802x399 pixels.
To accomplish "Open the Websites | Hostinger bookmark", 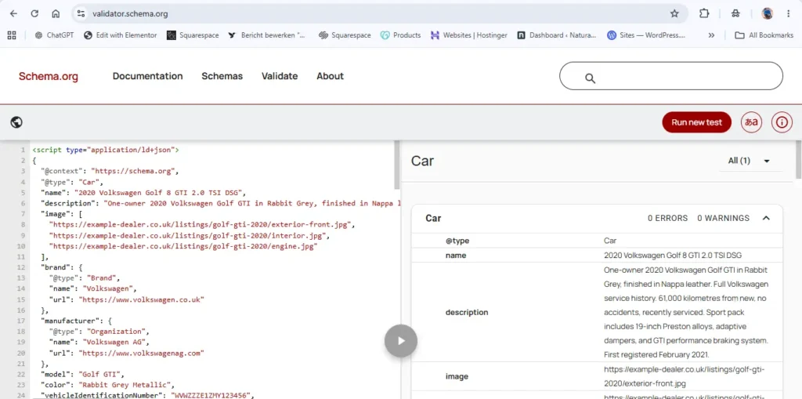I will (x=468, y=35).
